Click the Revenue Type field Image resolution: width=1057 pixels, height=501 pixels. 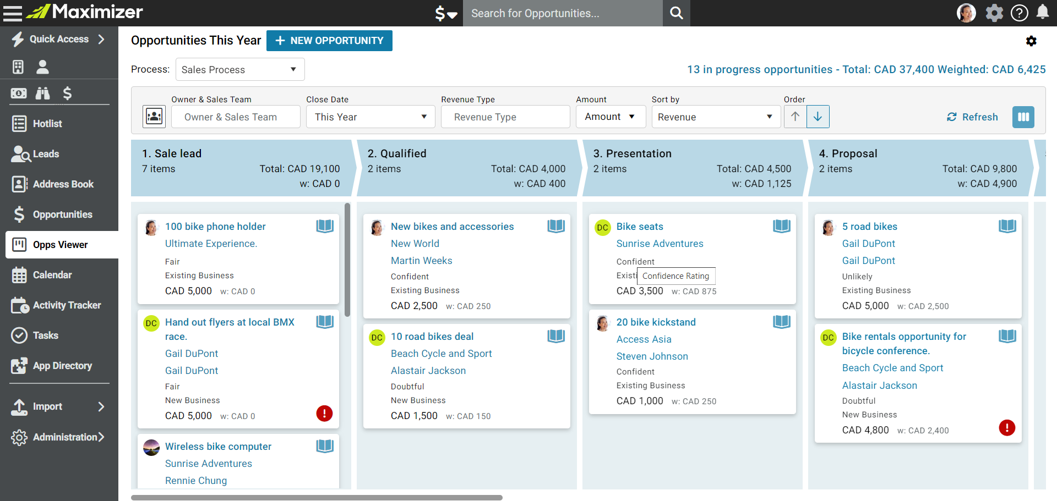pos(505,117)
